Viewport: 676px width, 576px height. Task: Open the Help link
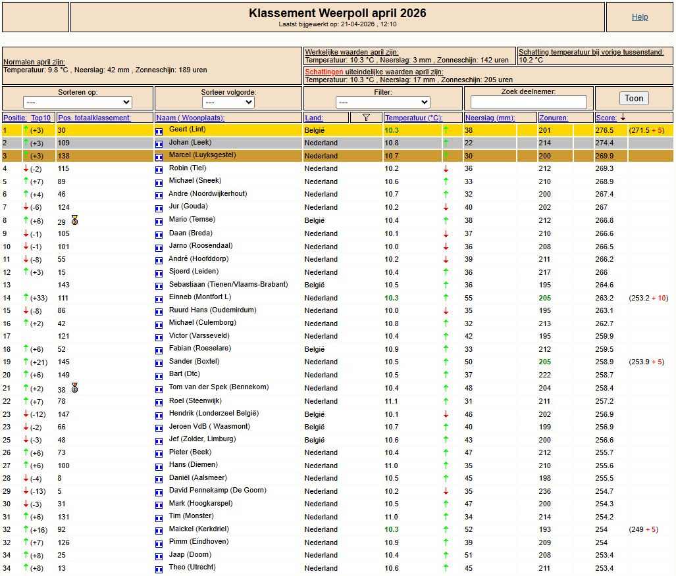point(640,17)
